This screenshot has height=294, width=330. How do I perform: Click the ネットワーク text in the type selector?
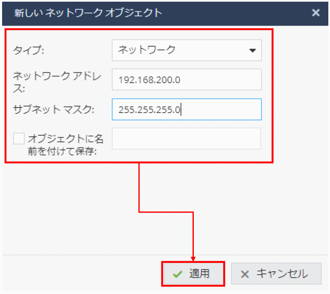point(147,50)
